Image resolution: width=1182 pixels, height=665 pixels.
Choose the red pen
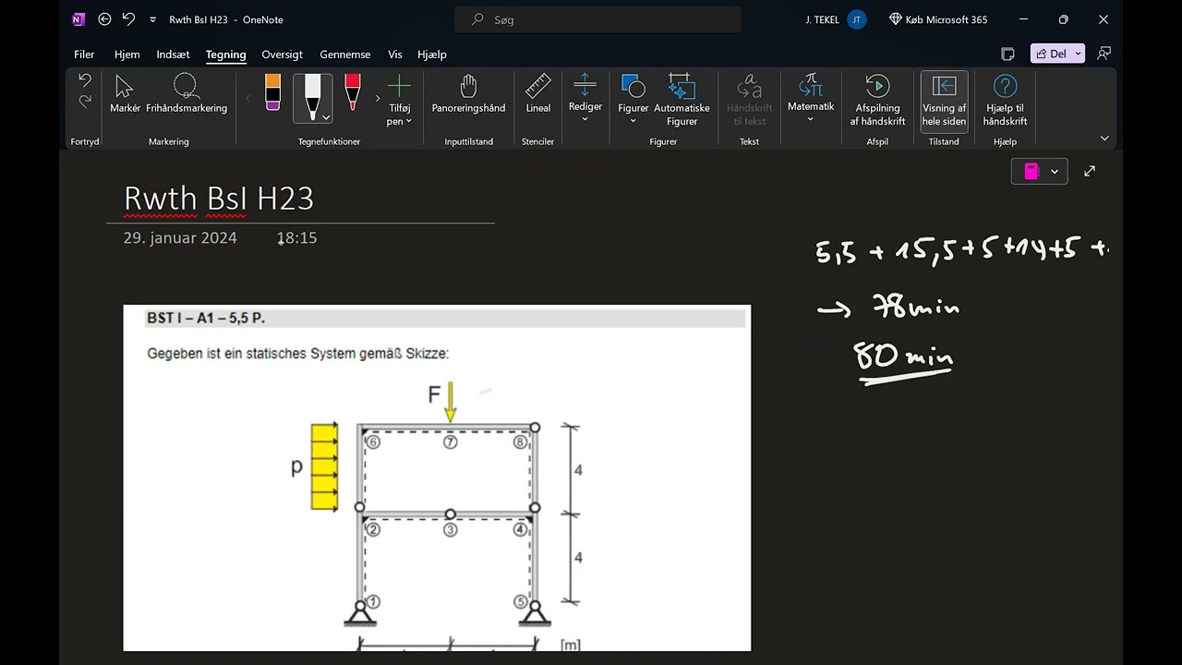[x=352, y=92]
